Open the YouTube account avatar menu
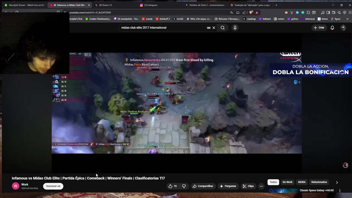The height and width of the screenshot is (198, 352). click(343, 28)
